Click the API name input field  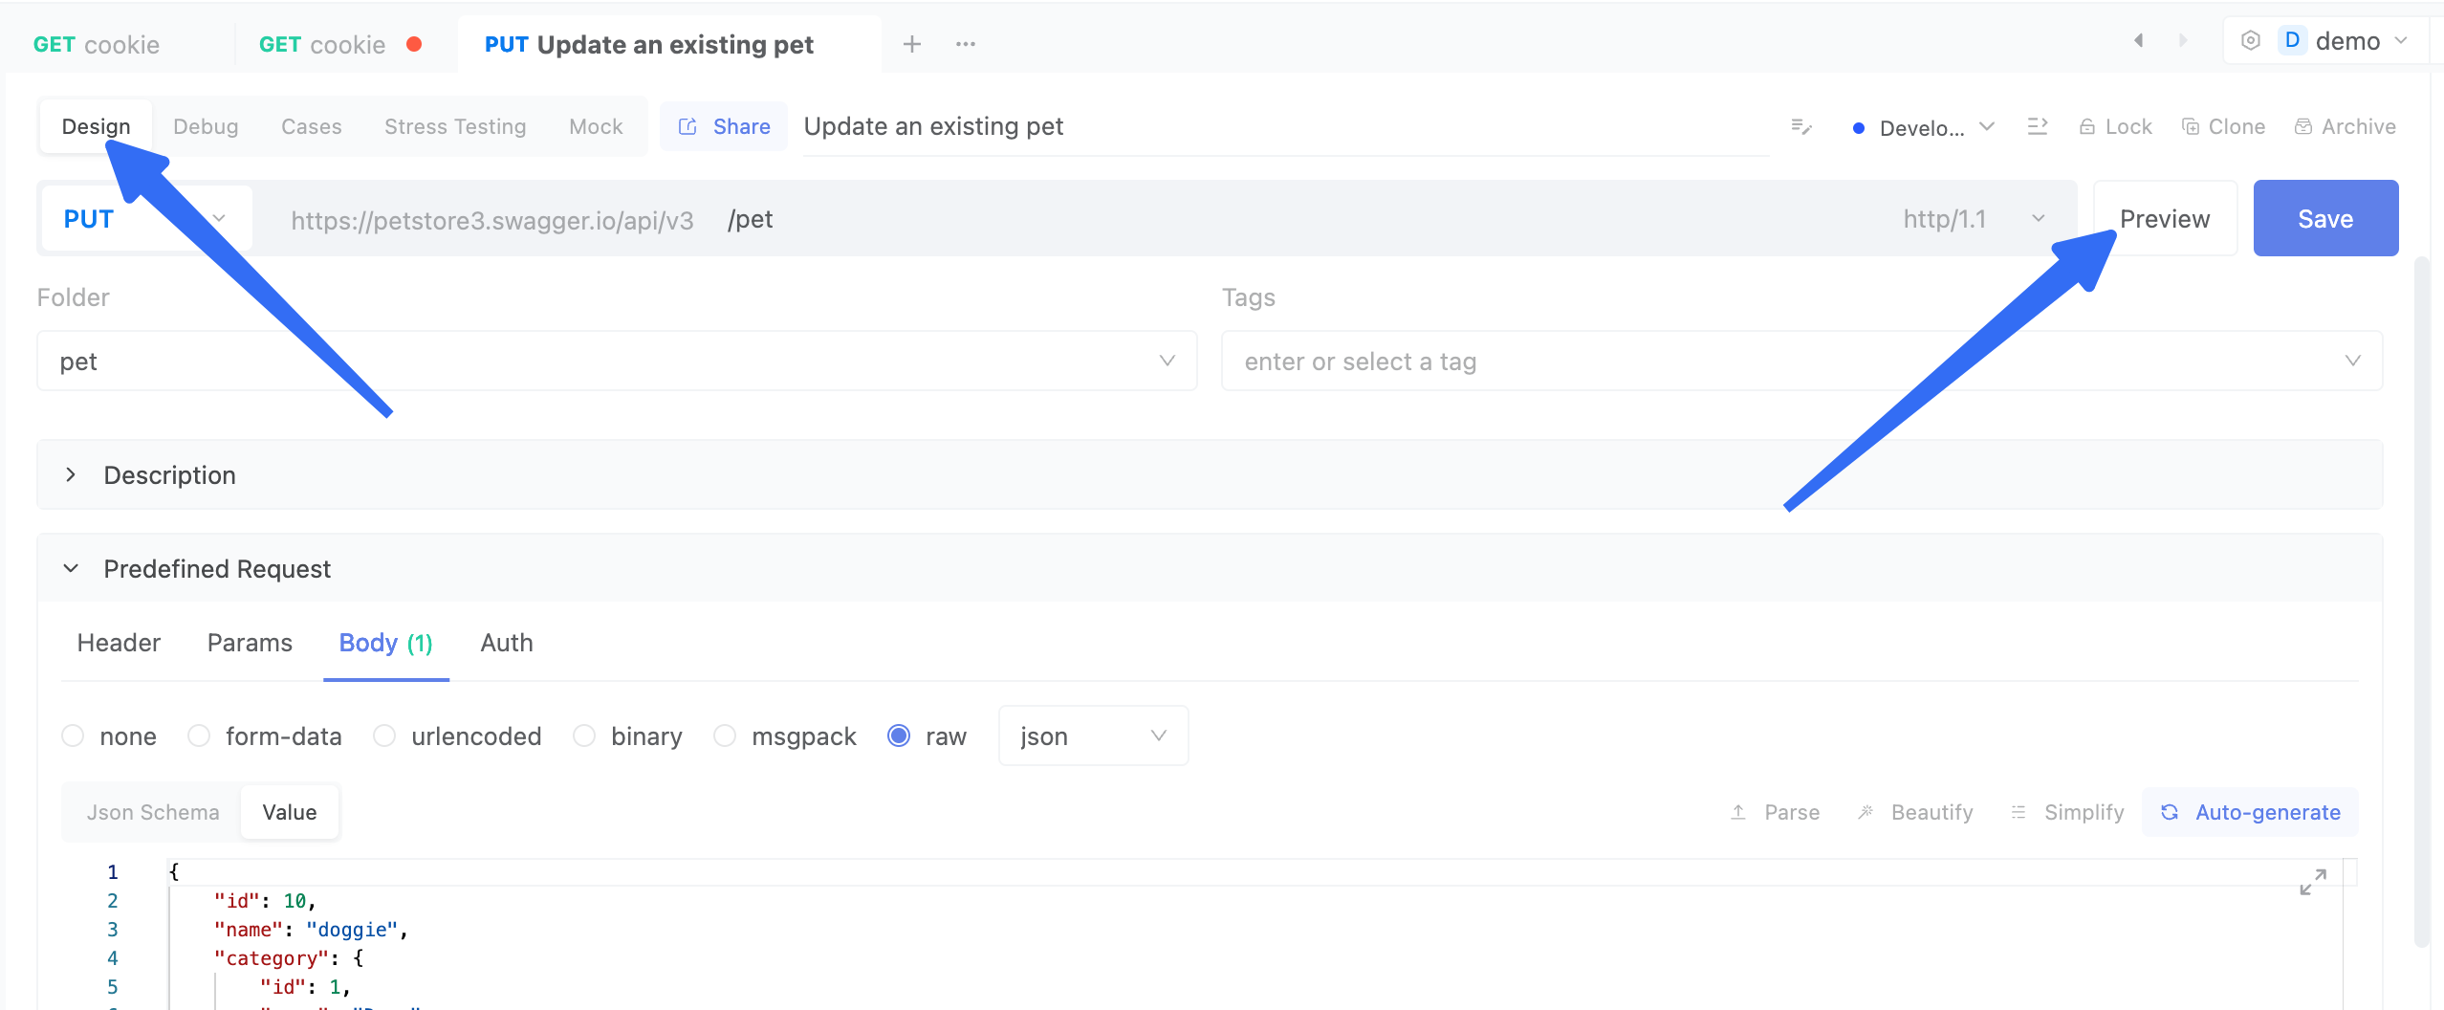point(1286,127)
